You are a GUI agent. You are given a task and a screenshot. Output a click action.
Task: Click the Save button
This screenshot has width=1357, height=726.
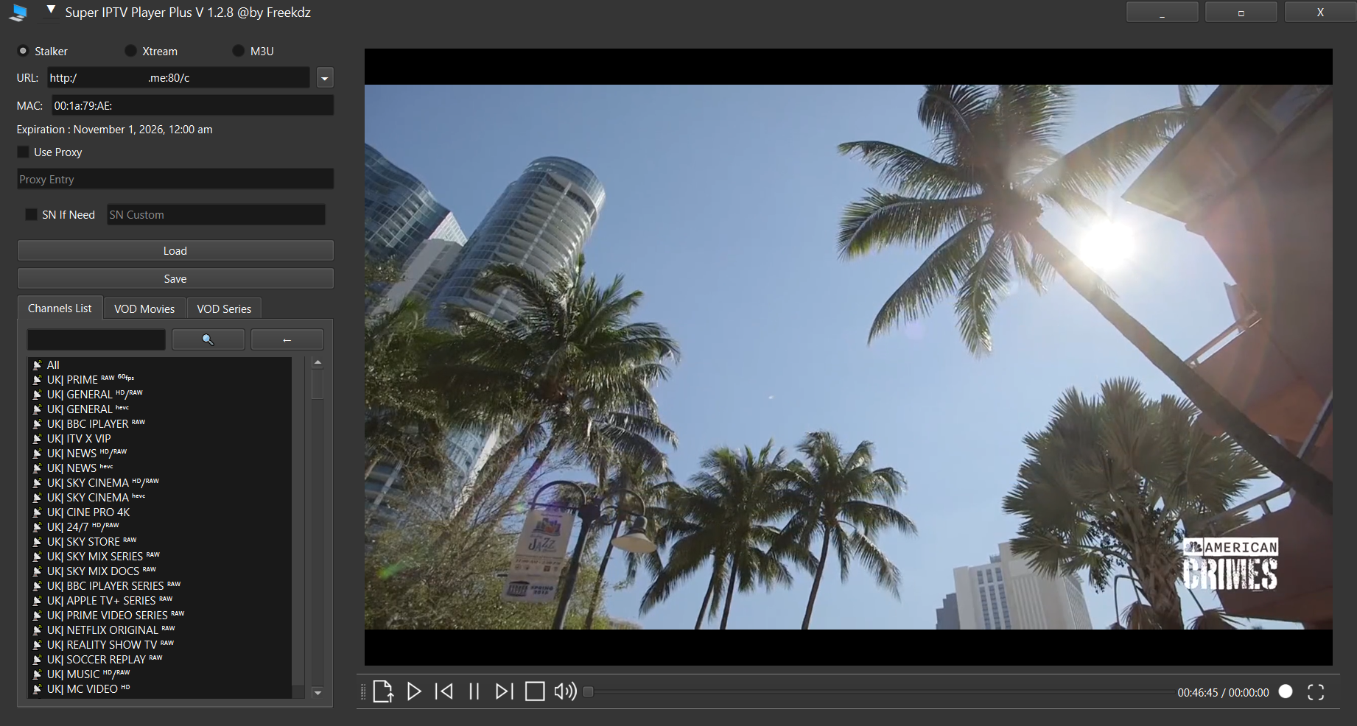(175, 278)
